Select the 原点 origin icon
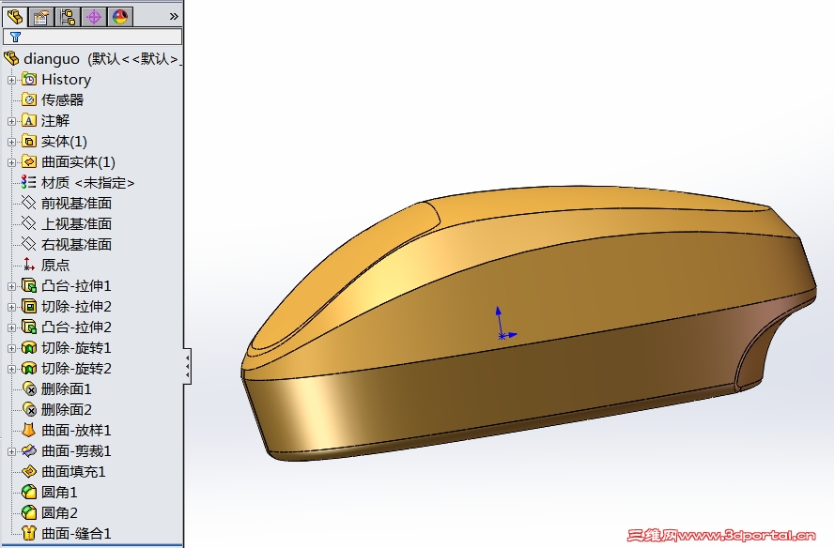The height and width of the screenshot is (548, 834). point(29,265)
